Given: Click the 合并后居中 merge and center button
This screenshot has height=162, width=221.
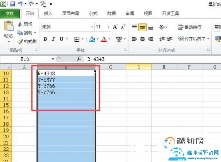Looking at the screenshot, I should pos(191,38).
